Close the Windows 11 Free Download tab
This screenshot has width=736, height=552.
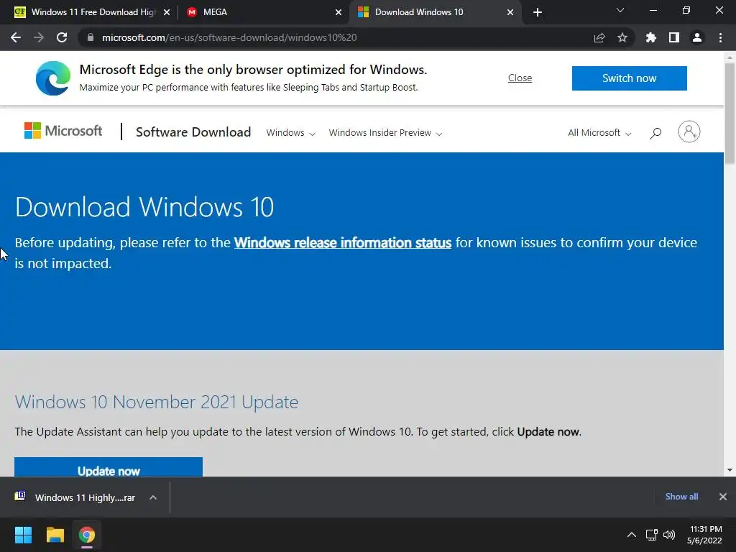coord(167,12)
